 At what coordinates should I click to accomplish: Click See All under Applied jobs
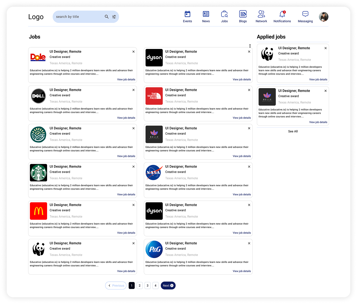pyautogui.click(x=293, y=131)
